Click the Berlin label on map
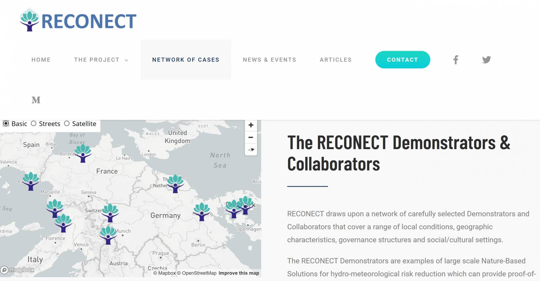 click(198, 245)
